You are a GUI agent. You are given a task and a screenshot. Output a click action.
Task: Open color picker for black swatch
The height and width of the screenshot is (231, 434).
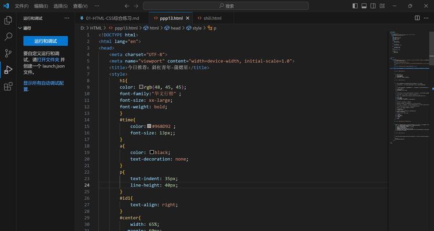(152, 152)
